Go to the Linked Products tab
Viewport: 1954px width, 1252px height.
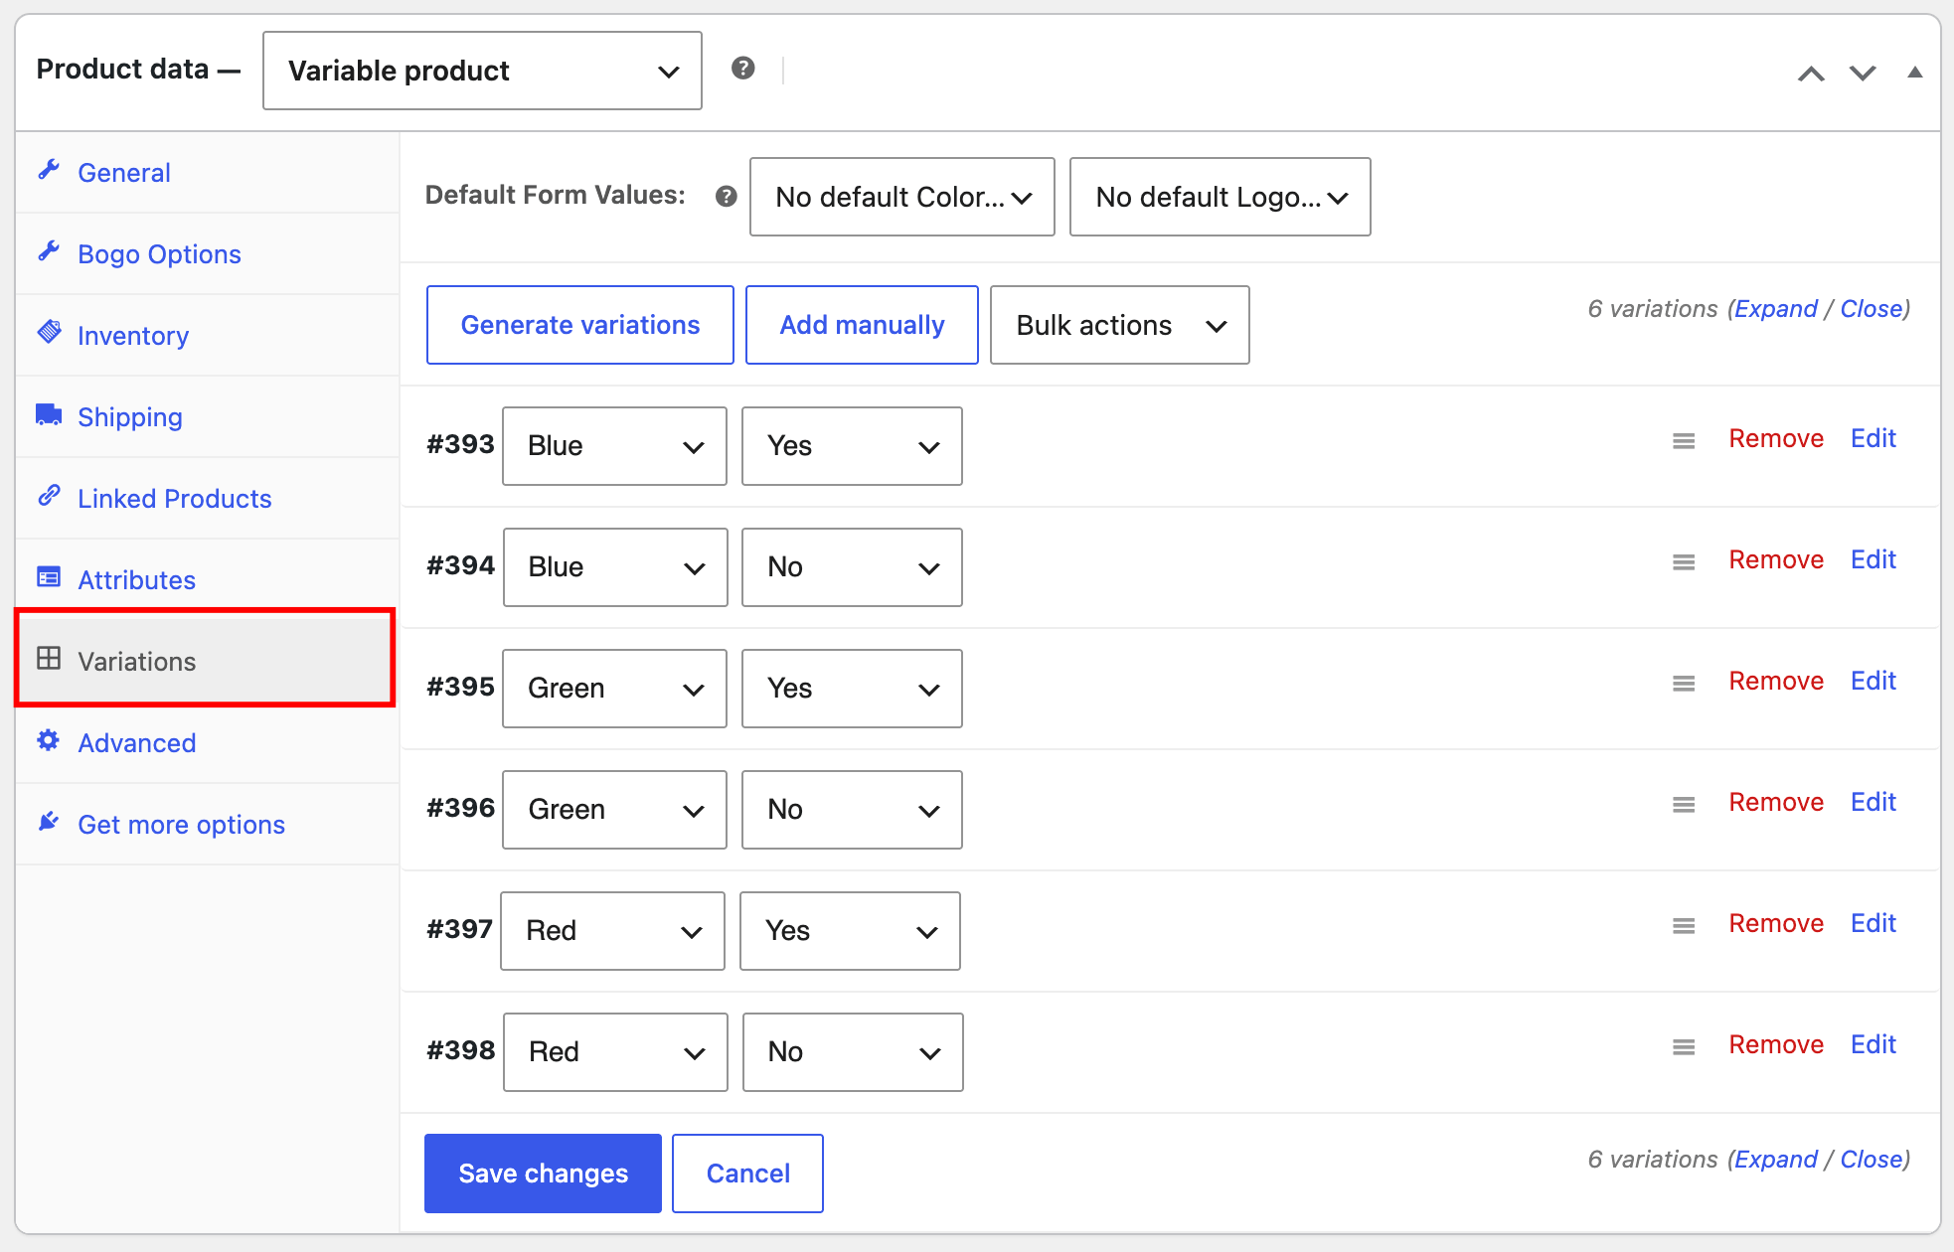[207, 498]
